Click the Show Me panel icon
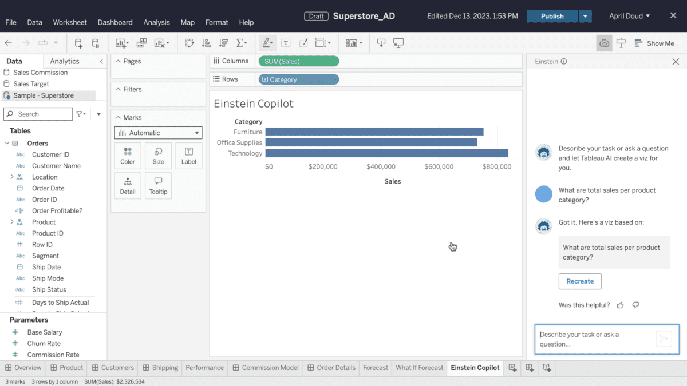 656,43
